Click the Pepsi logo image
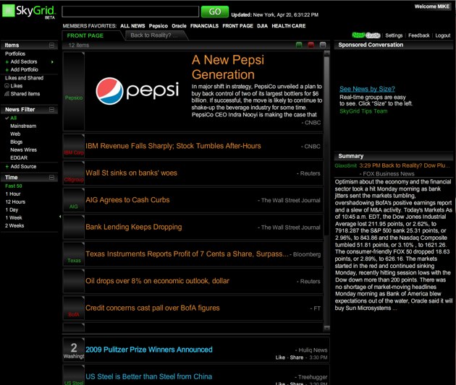This screenshot has height=385, width=456. coord(138,90)
